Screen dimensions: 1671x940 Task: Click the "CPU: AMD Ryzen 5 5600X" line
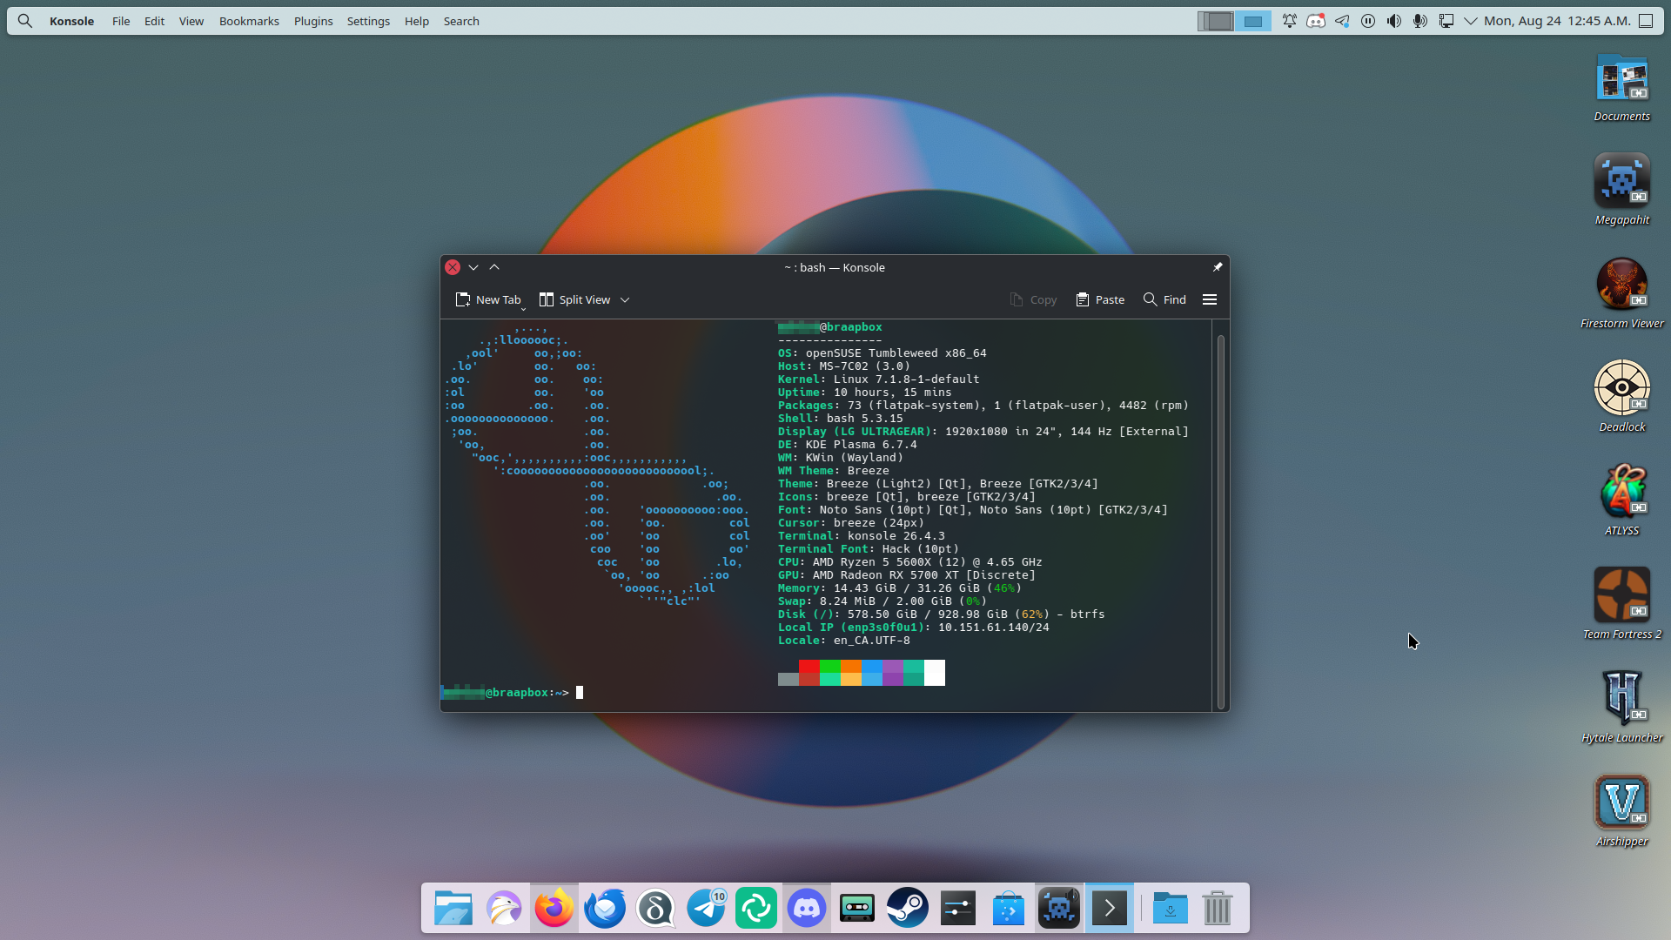coord(910,562)
